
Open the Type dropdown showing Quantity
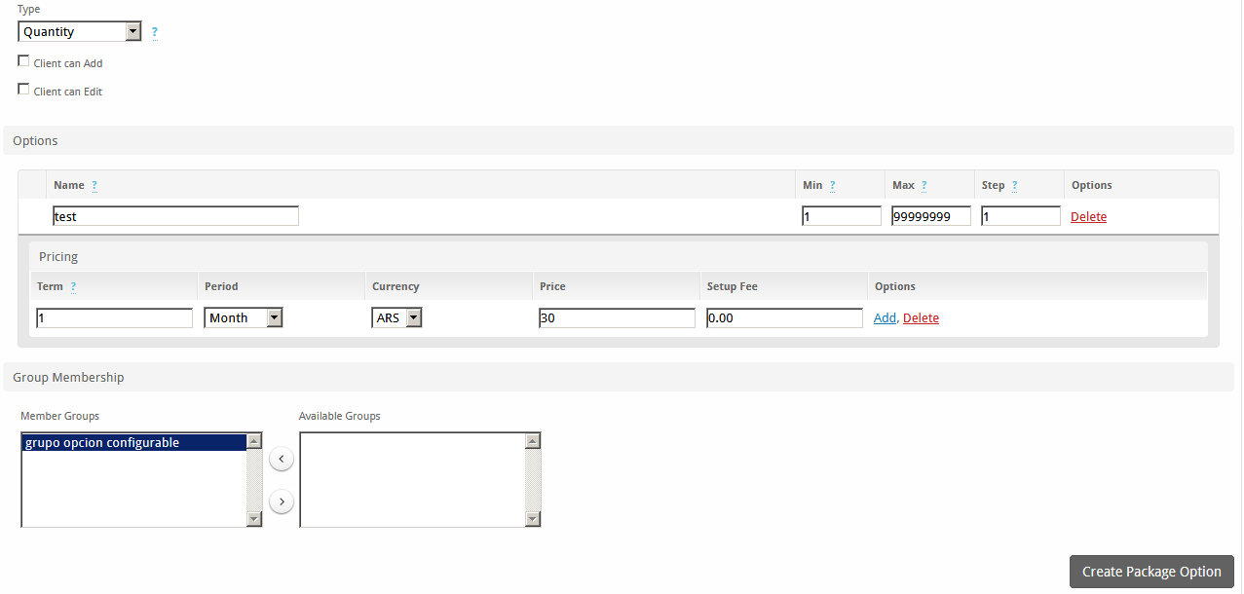pyautogui.click(x=80, y=31)
